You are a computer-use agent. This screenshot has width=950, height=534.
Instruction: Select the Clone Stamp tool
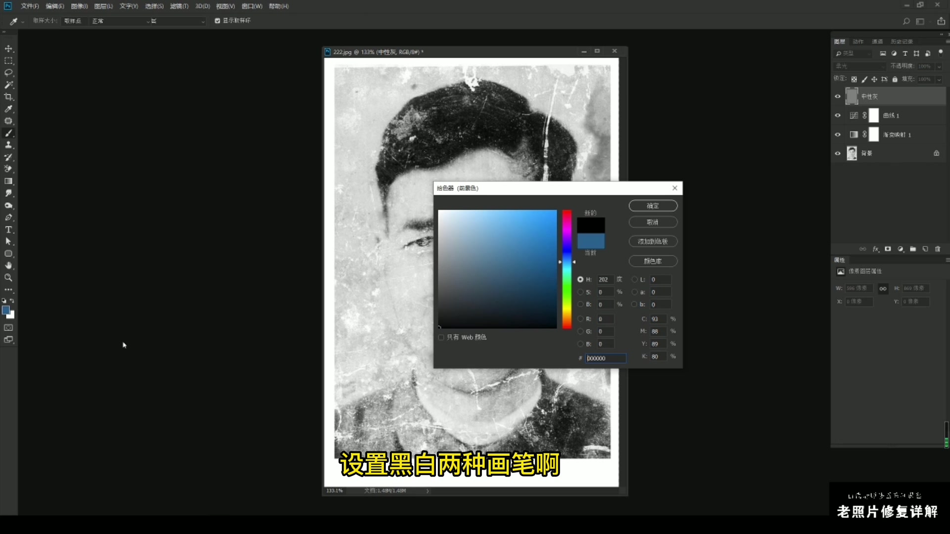tap(8, 145)
